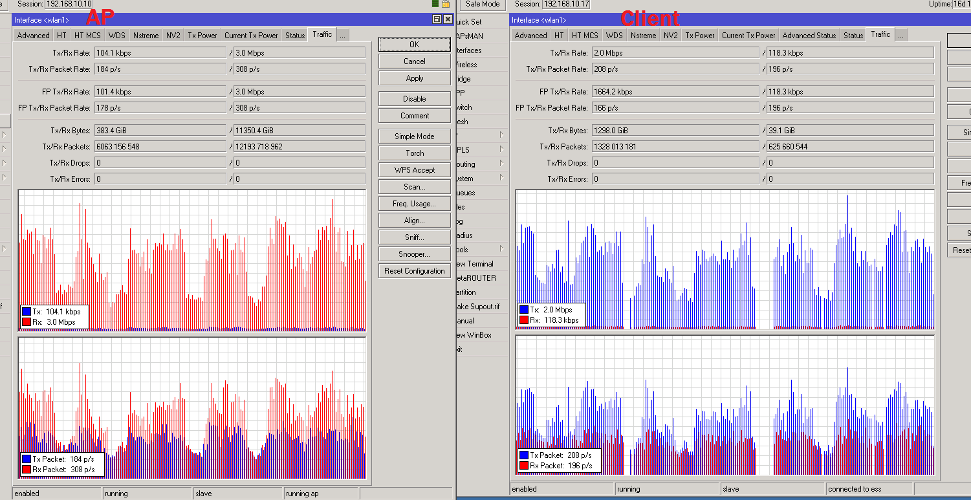Image resolution: width=971 pixels, height=500 pixels.
Task: Open the Scan... tool
Action: (415, 187)
